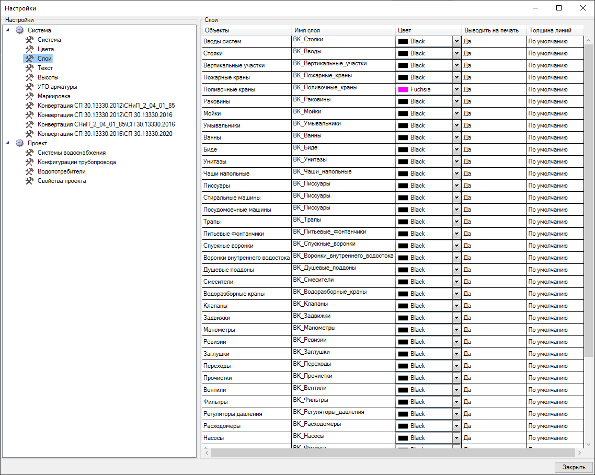Screen dimensions: 595x475
Task: Open Маркировка settings
Action: (53, 96)
